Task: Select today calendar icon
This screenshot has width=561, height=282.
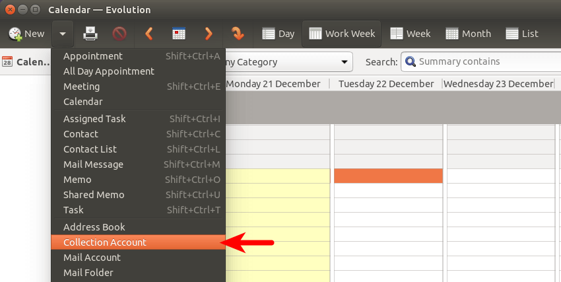Action: (178, 34)
